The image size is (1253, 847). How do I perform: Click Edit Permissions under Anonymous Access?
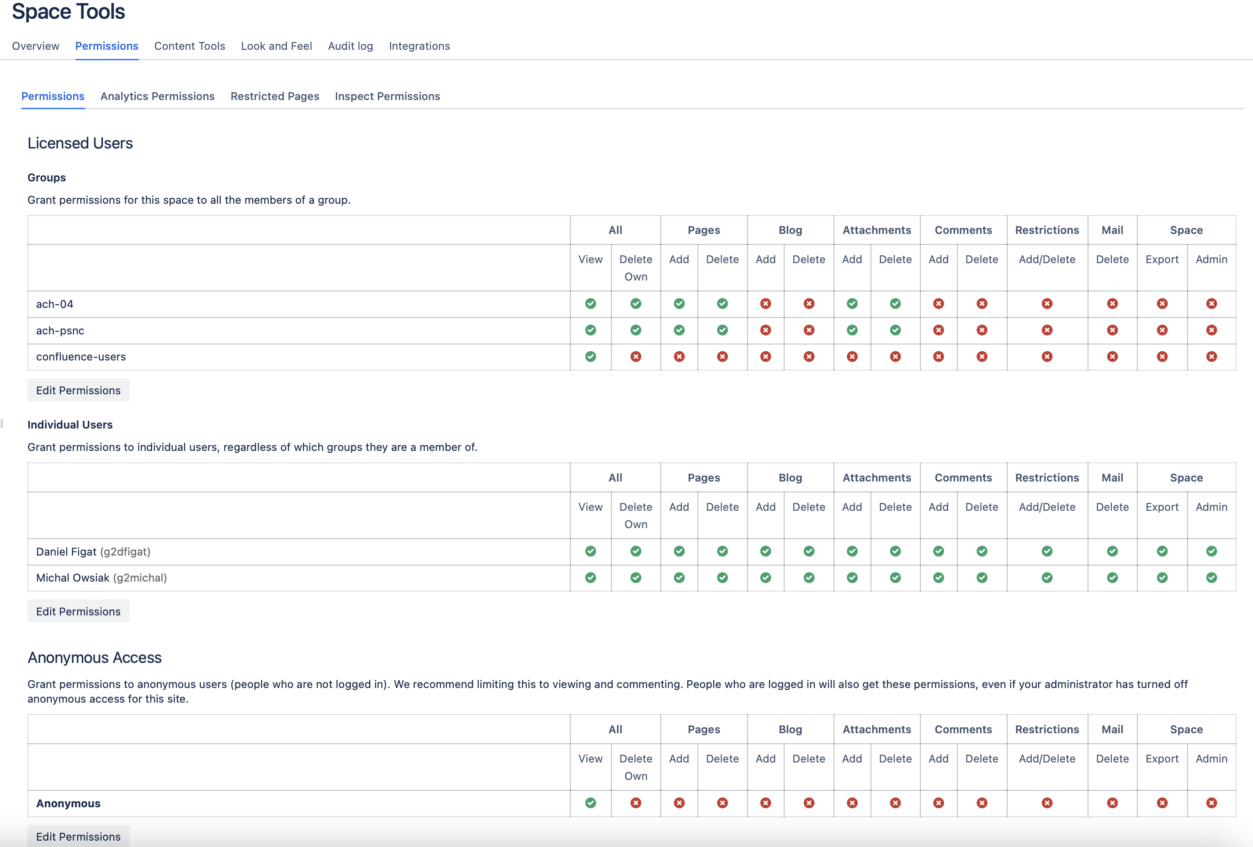[78, 836]
